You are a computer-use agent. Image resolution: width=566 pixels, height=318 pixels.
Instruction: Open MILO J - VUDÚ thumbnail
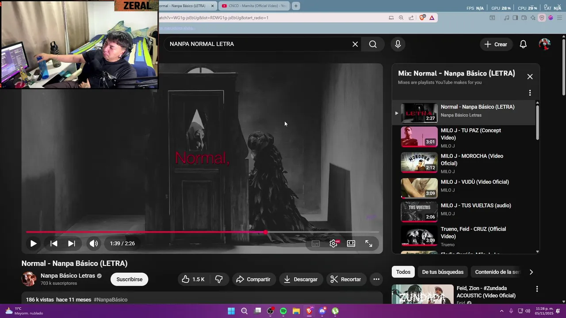419,188
